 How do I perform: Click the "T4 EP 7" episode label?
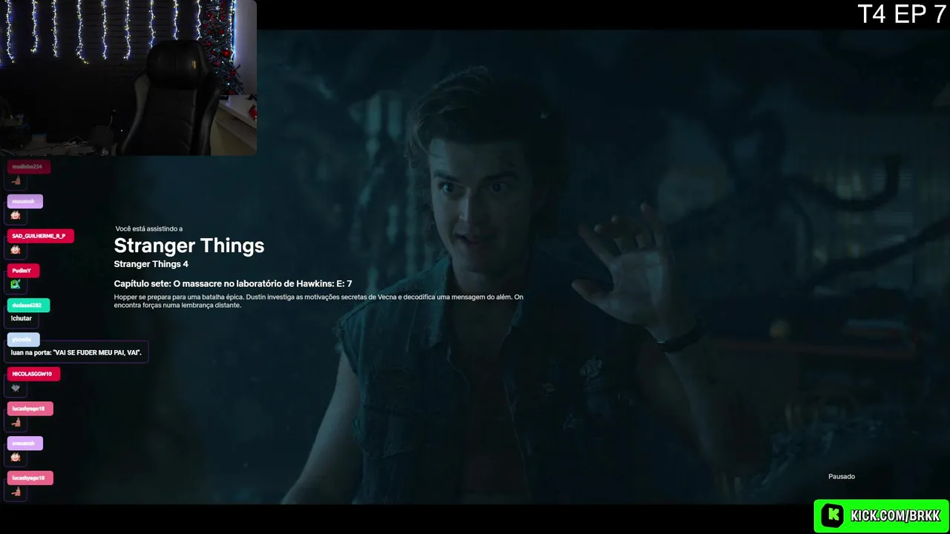pos(902,14)
